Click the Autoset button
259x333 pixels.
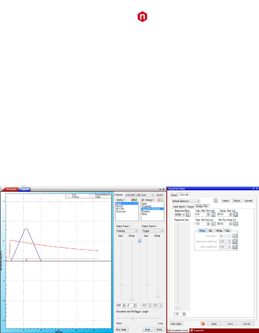(248, 201)
